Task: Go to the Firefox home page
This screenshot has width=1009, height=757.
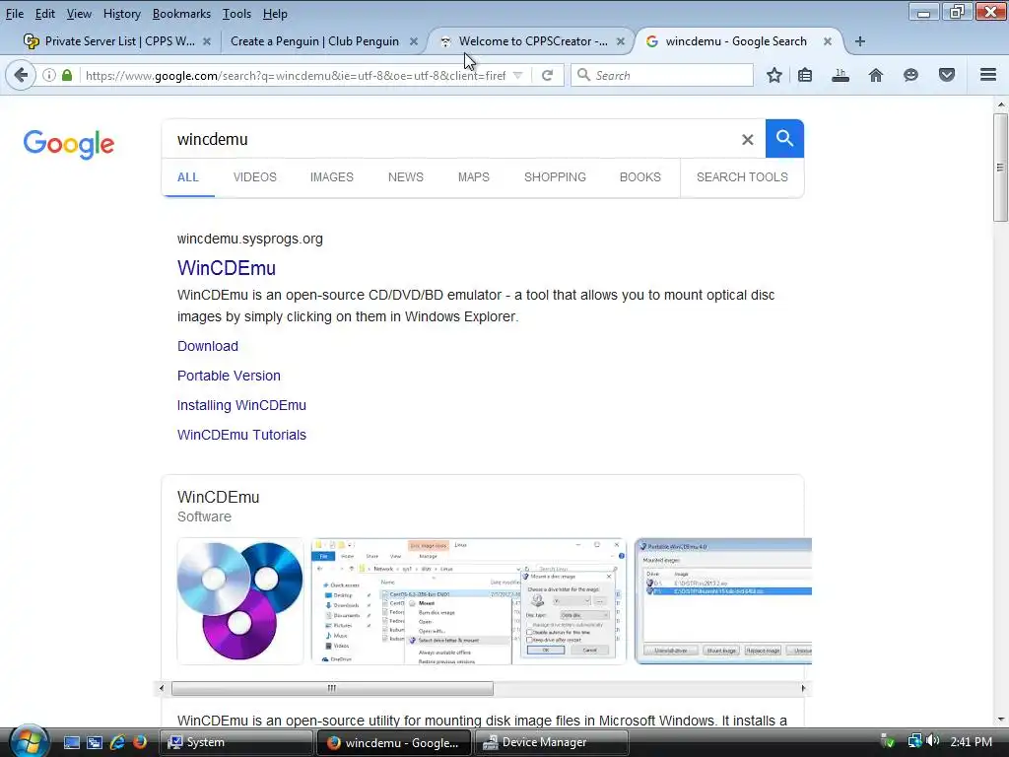Action: 876,75
